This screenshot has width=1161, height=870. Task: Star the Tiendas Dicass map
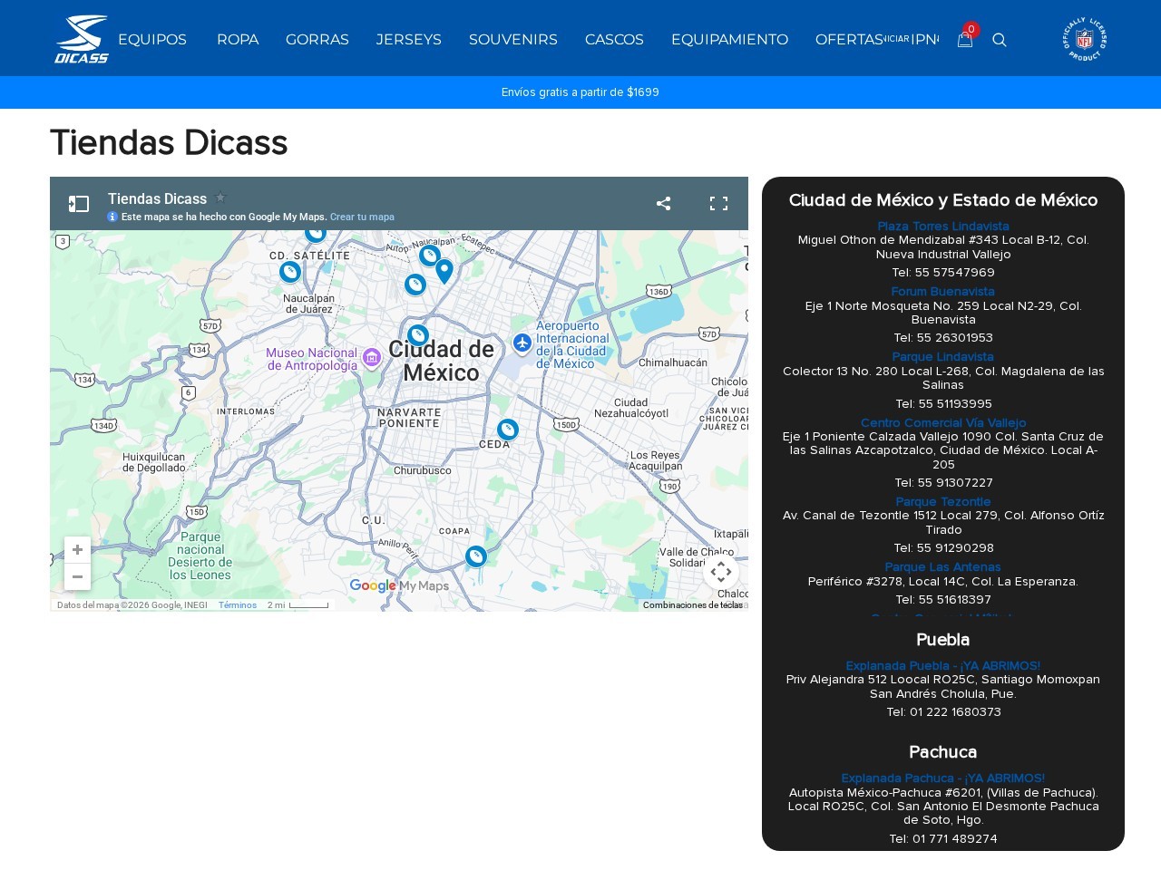(x=220, y=198)
